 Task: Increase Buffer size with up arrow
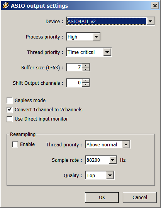[x=86, y=65]
